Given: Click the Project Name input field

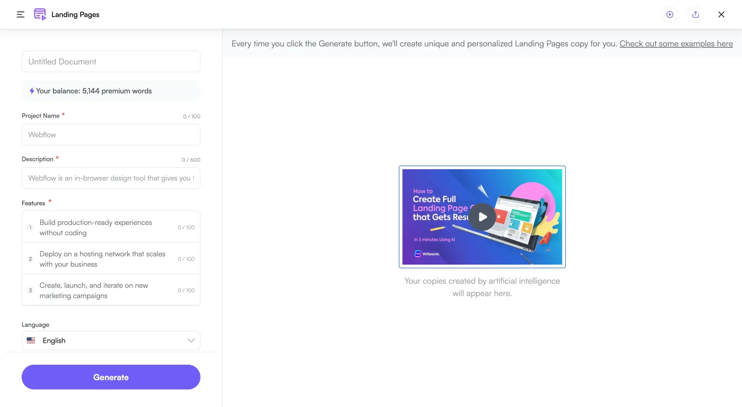Looking at the screenshot, I should [111, 134].
